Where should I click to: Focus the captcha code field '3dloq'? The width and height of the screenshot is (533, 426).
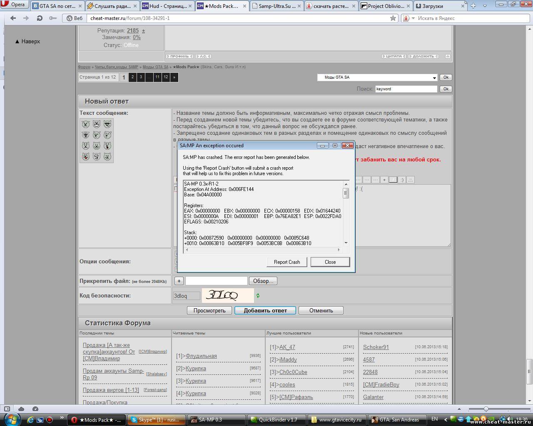[187, 296]
